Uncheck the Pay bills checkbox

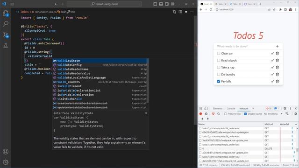click(219, 82)
